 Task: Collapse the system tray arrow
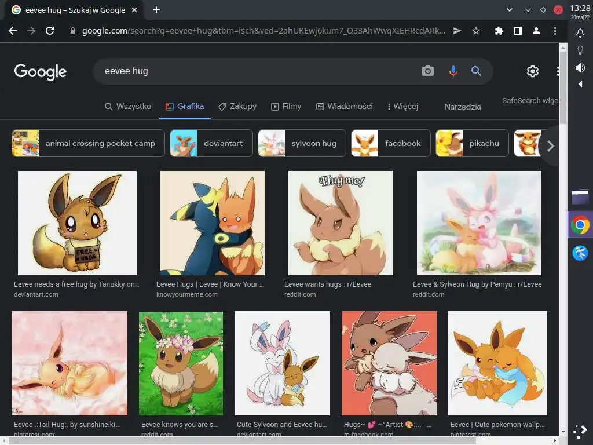click(x=580, y=84)
